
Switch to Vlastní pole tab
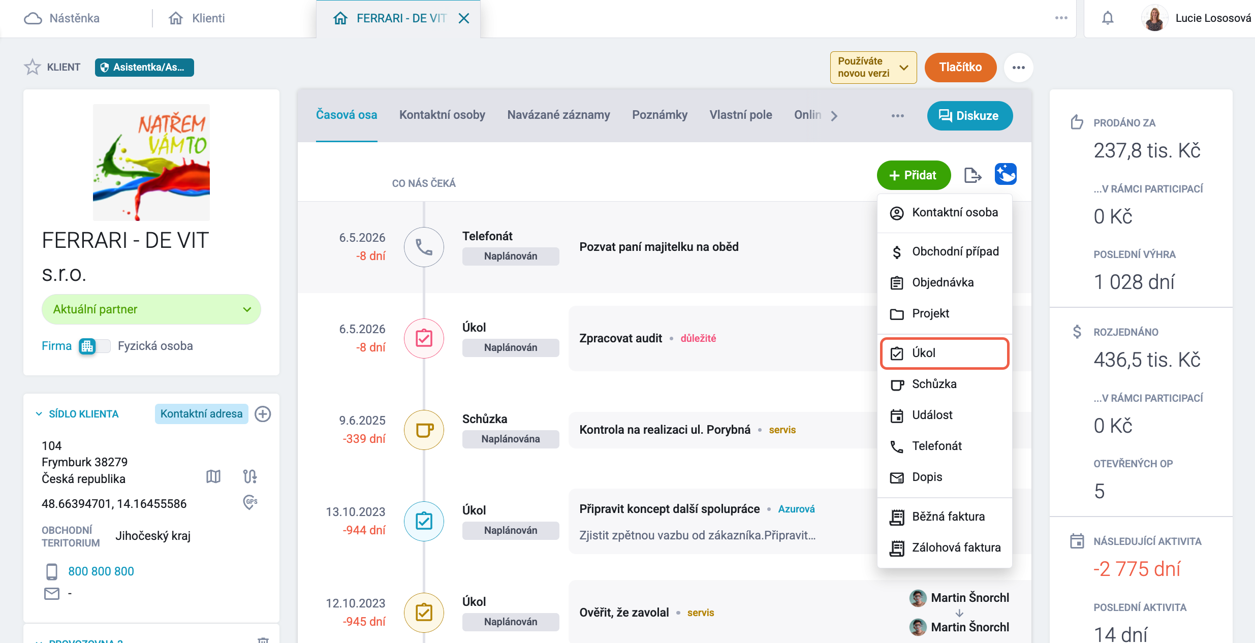(x=741, y=115)
